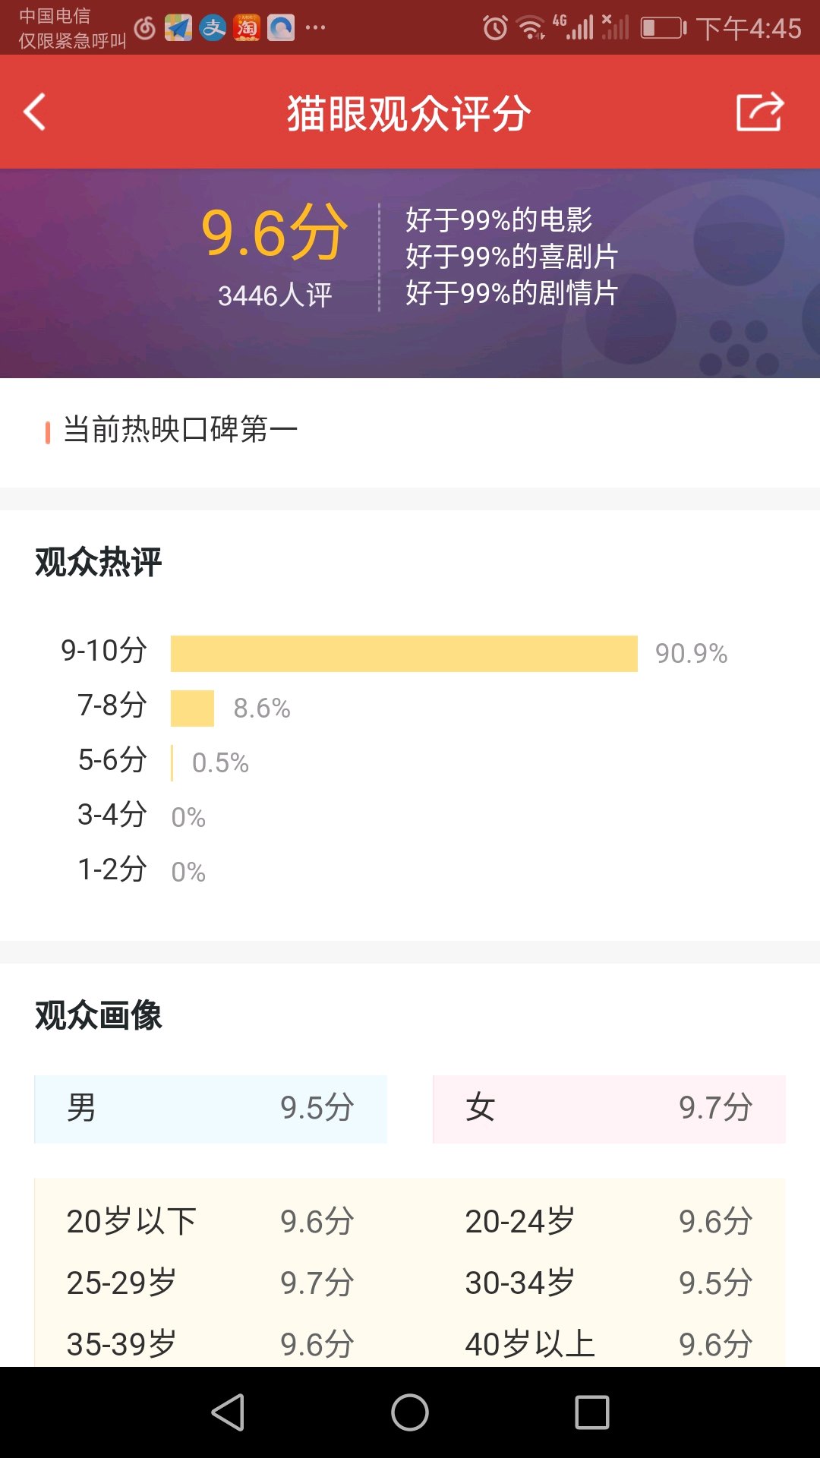This screenshot has width=820, height=1458.
Task: Tap the Alipay notification icon
Action: 213,29
